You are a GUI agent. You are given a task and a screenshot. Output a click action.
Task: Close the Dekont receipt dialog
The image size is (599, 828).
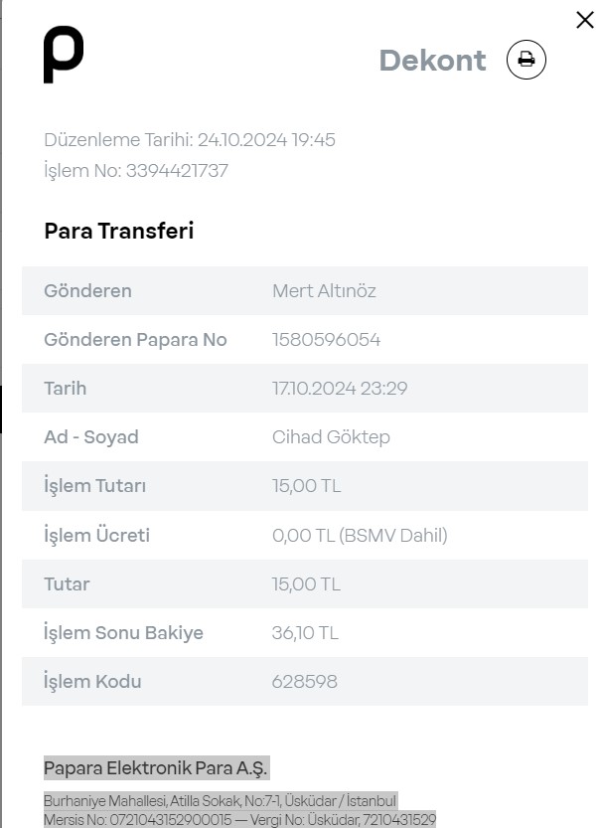click(x=585, y=20)
